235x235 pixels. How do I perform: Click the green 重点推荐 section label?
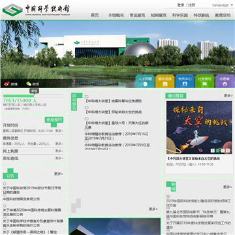(176, 96)
